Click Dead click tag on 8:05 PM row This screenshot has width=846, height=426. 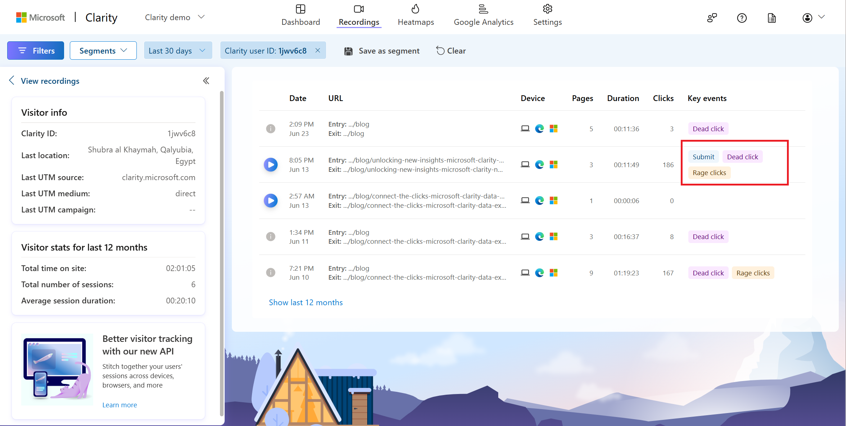(x=742, y=157)
